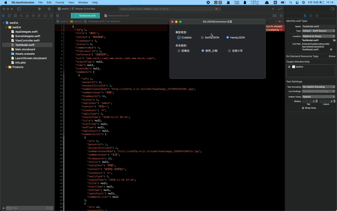Open the Type dropdown Default - Swift Source
This screenshot has height=211, width=337.
point(319,31)
